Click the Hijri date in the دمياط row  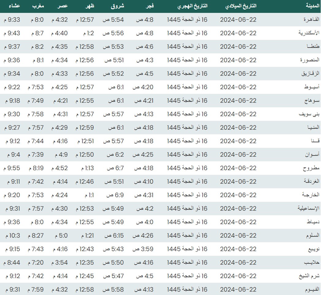click(x=187, y=222)
